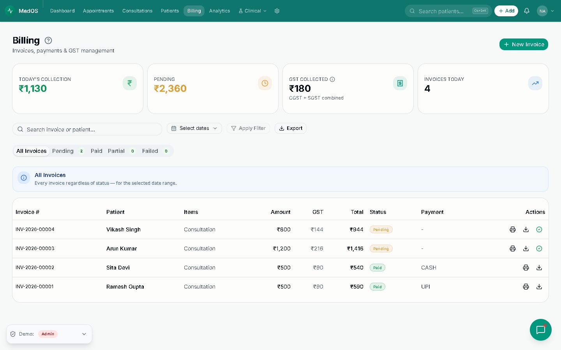
Task: Open Appointments page
Action: [99, 11]
